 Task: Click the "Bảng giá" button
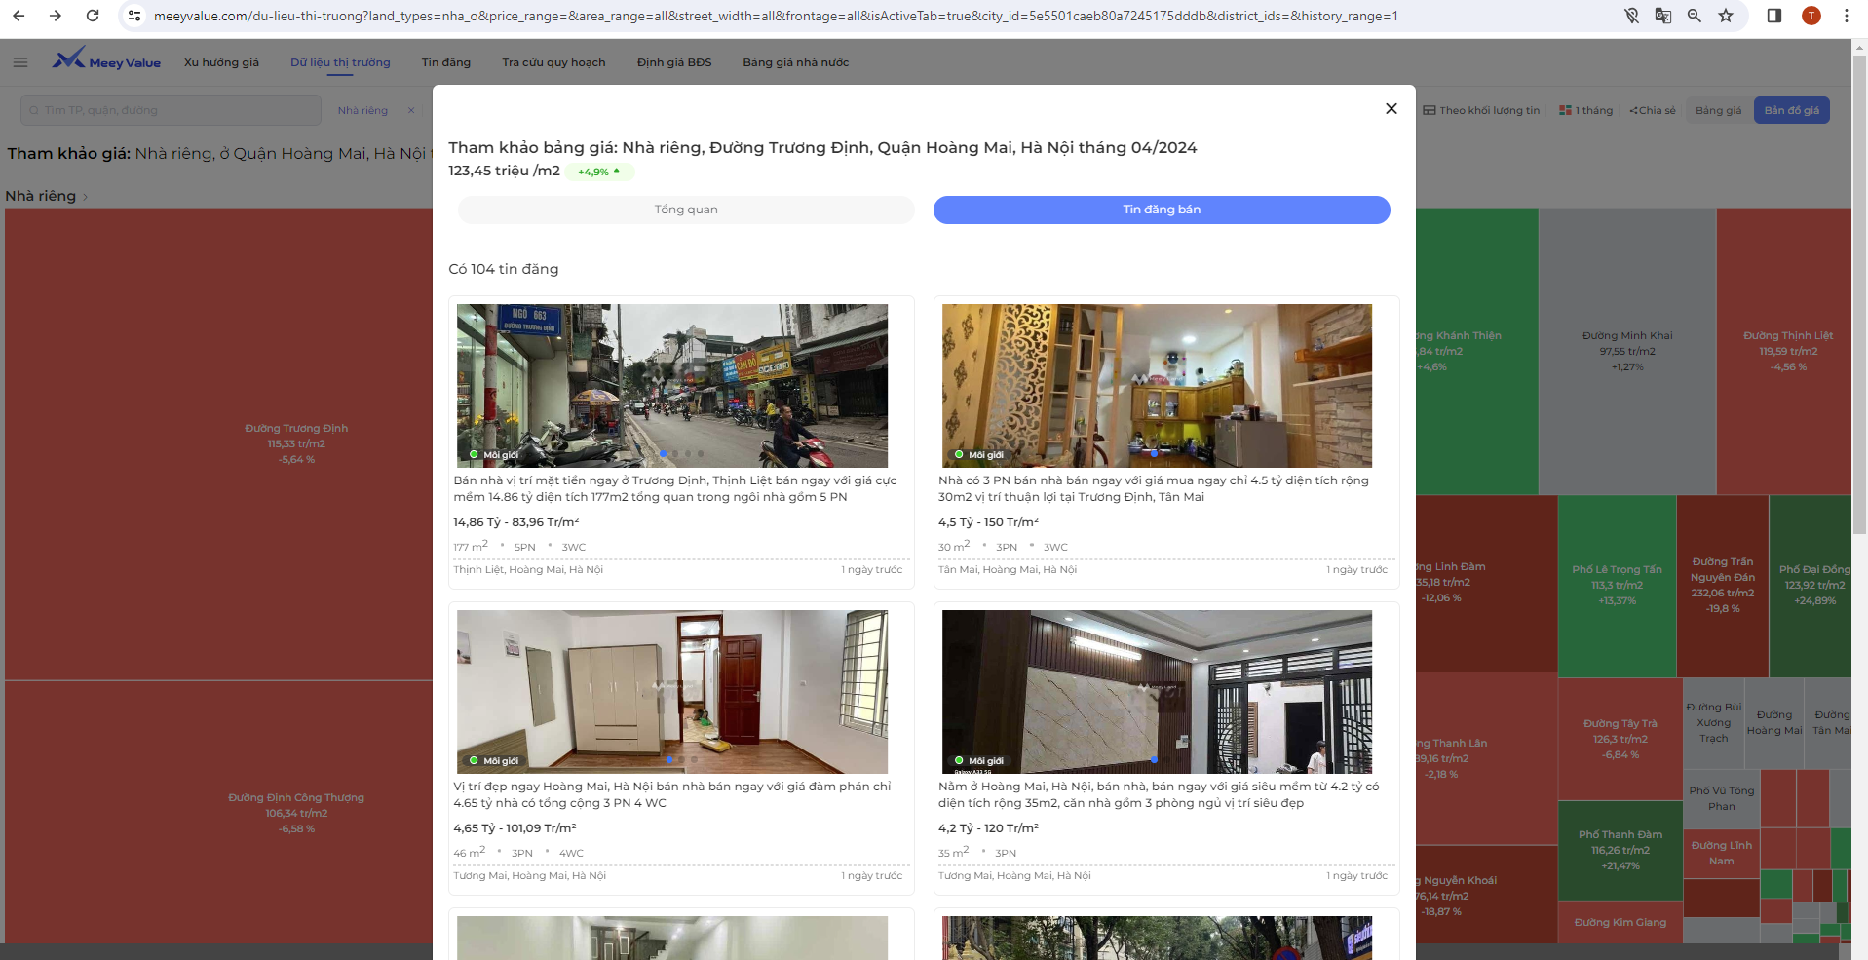tap(1718, 110)
